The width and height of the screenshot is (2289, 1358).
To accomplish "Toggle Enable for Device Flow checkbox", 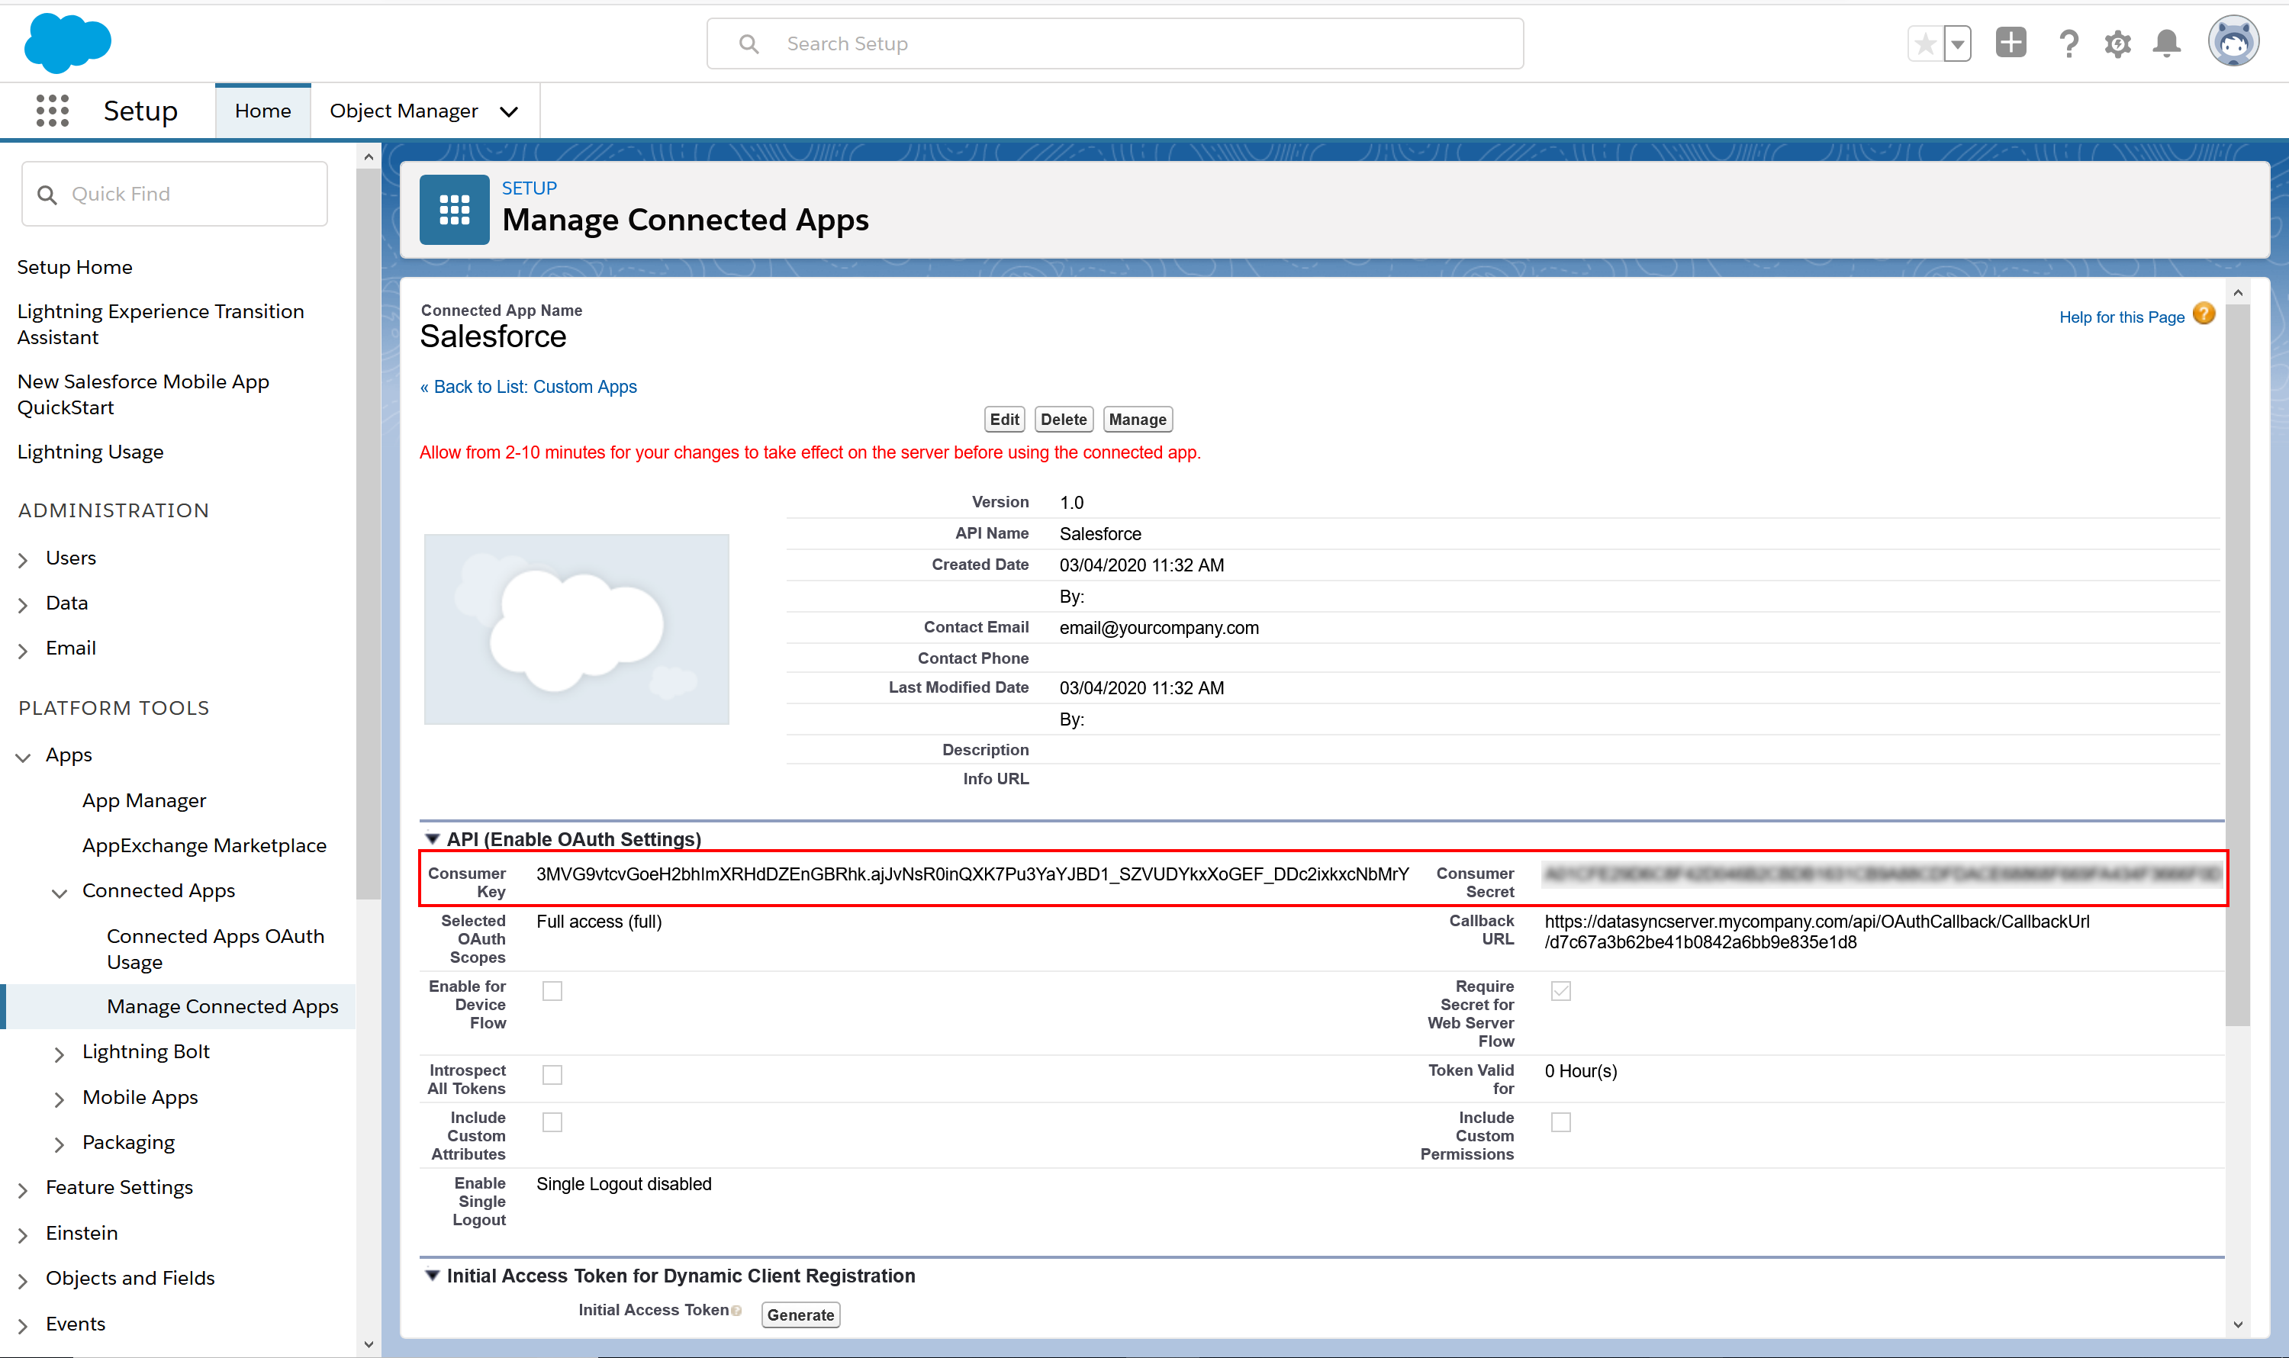I will coord(552,991).
